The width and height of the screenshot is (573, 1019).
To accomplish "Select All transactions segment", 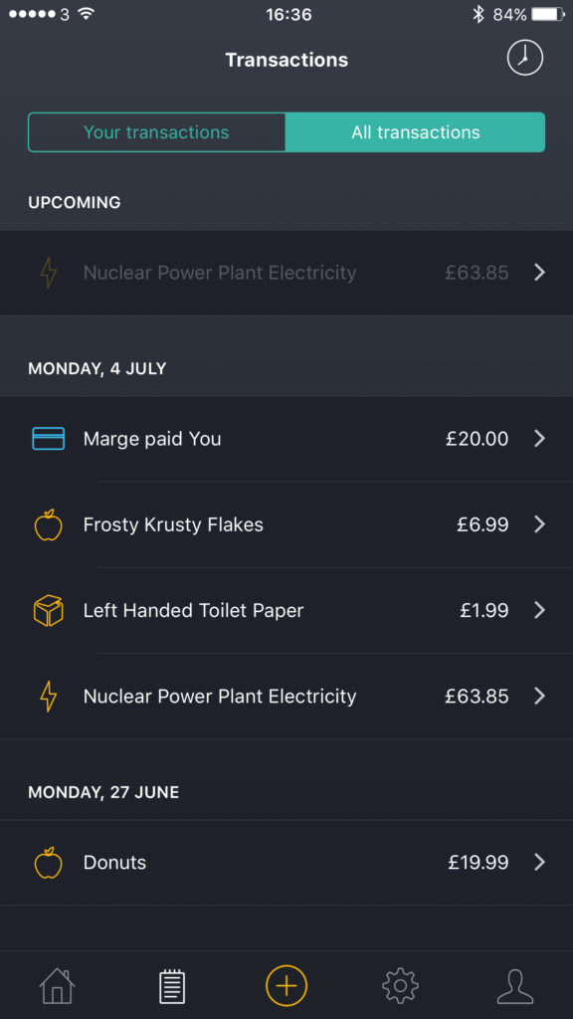I will click(416, 132).
